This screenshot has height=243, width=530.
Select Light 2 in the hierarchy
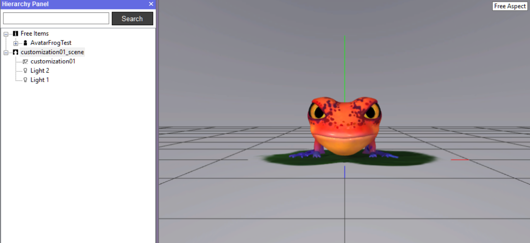pos(39,70)
